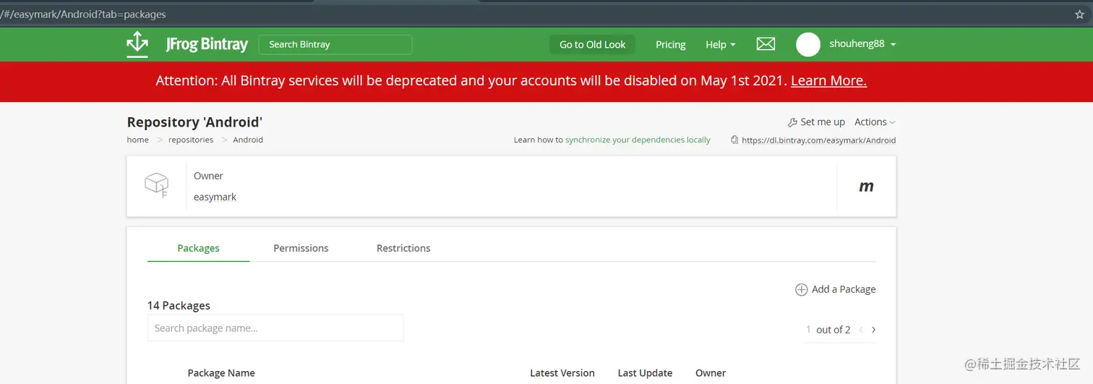
Task: Click owner name easymark
Action: [215, 197]
